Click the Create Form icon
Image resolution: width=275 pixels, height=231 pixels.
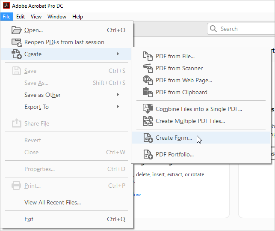[x=148, y=138]
